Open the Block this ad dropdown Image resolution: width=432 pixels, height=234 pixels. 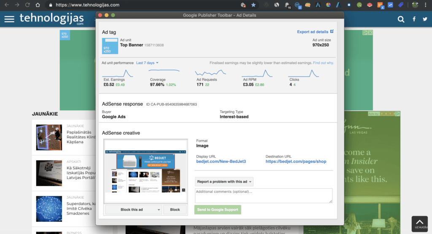(133, 210)
